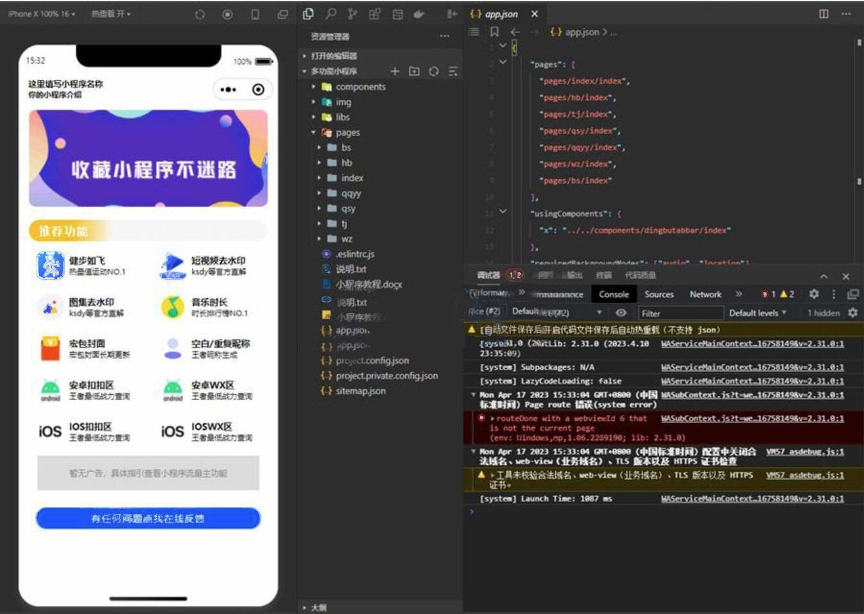Open DevTools settings gear icon
This screenshot has height=614, width=864.
tap(813, 294)
